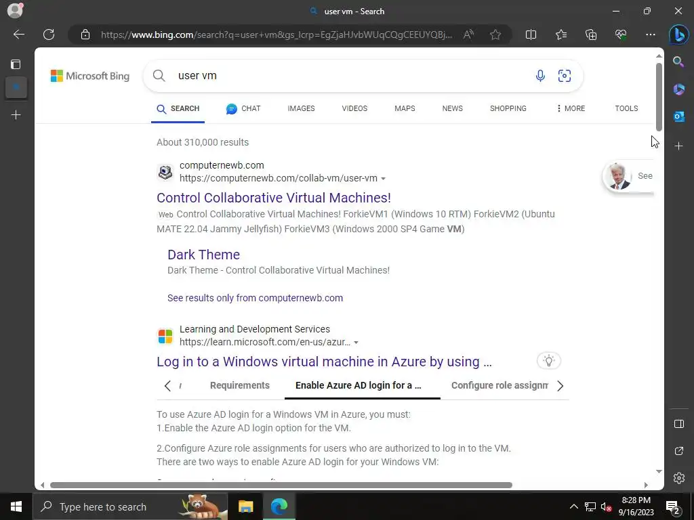See results only from computernewb.com
694x520 pixels.
coord(255,298)
